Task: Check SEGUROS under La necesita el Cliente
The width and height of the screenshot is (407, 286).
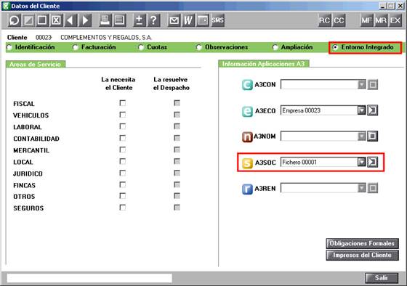Action: click(123, 208)
